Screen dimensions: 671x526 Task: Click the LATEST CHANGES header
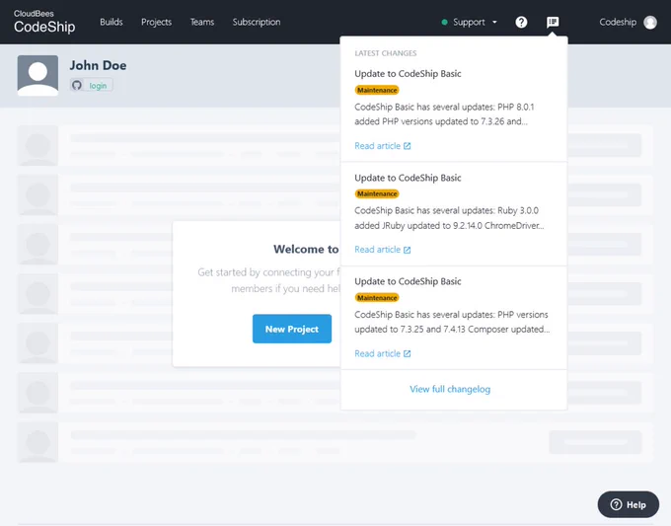tap(386, 53)
